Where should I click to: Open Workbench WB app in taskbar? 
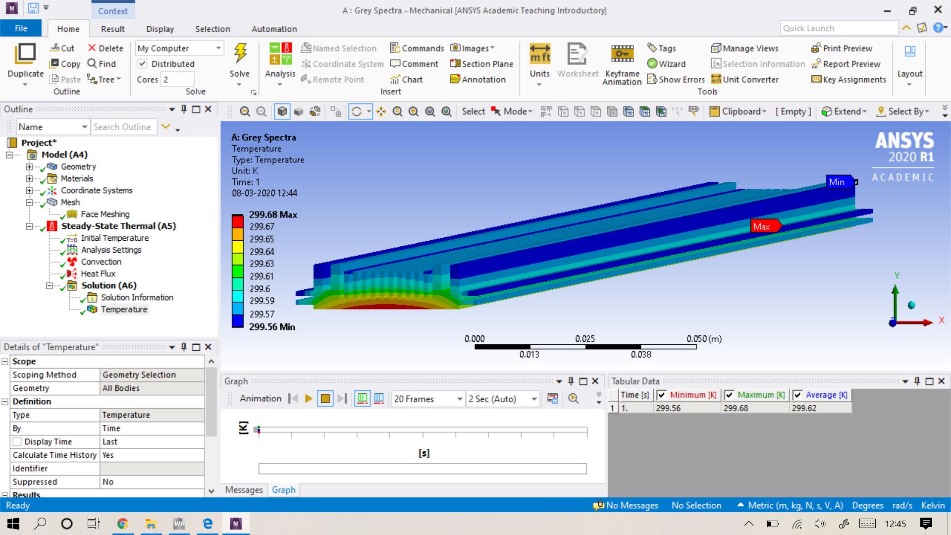click(x=179, y=524)
